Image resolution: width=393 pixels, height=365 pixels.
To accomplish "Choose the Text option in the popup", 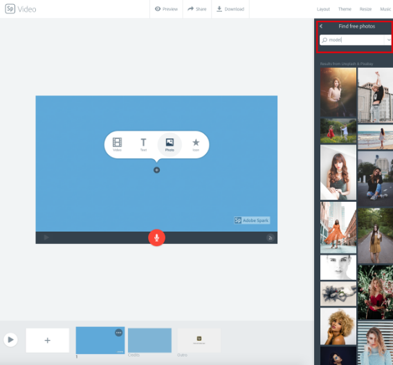I will tap(143, 144).
